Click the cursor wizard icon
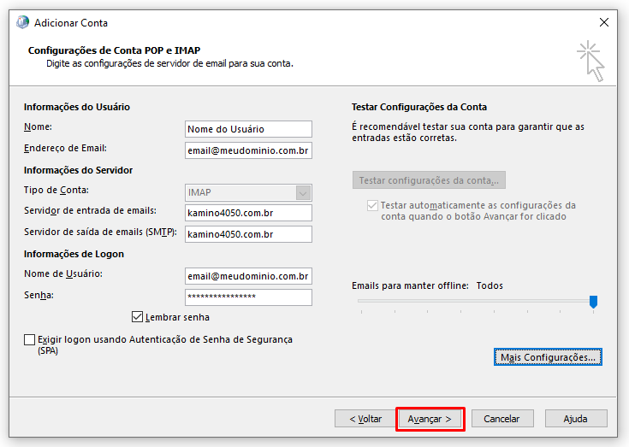 tap(590, 62)
